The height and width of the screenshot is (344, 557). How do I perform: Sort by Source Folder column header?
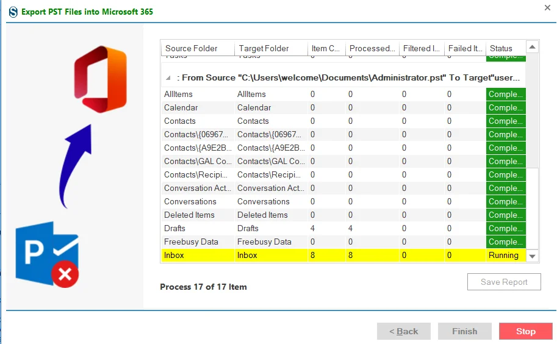pos(198,48)
